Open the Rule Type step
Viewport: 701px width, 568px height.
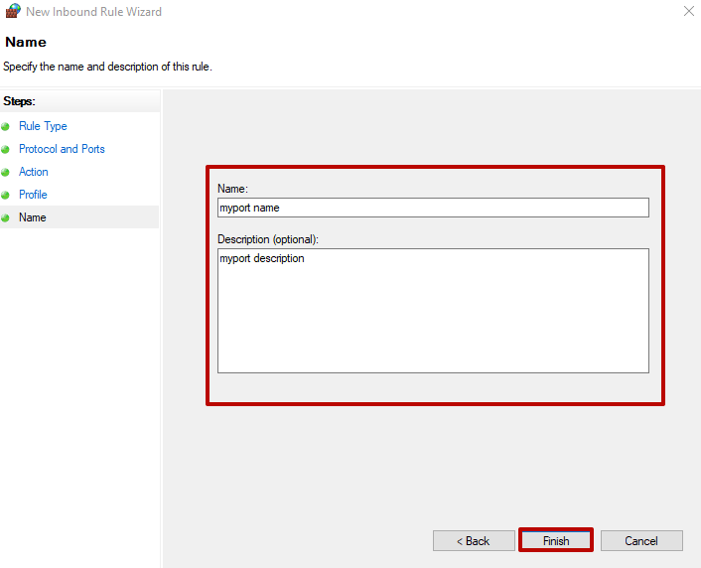pos(43,126)
